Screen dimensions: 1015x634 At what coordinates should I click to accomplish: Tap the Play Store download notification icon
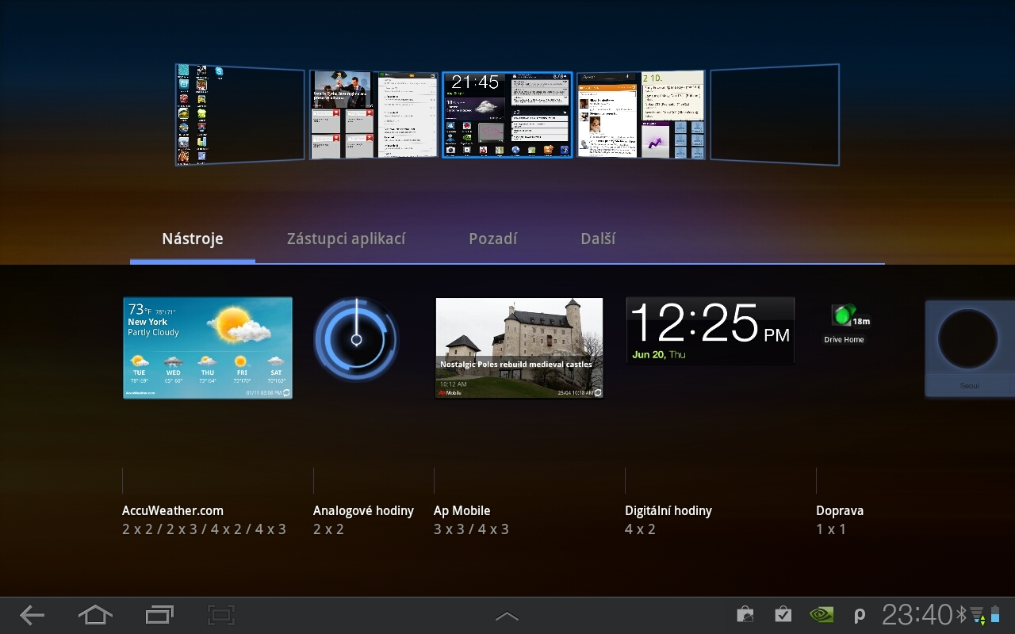point(745,614)
